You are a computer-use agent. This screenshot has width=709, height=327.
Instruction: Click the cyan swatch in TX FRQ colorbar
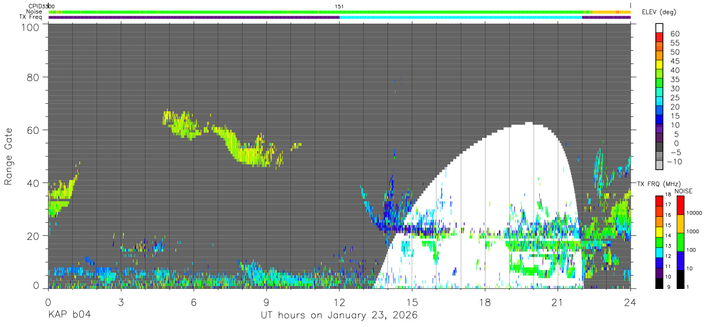tap(659, 252)
